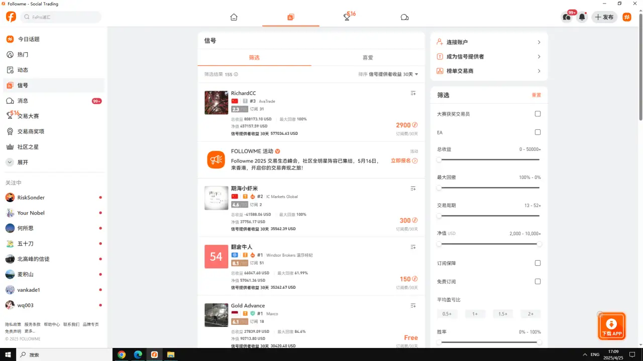Enable the 订阅保障 checkbox
643x361 pixels.
point(538,263)
